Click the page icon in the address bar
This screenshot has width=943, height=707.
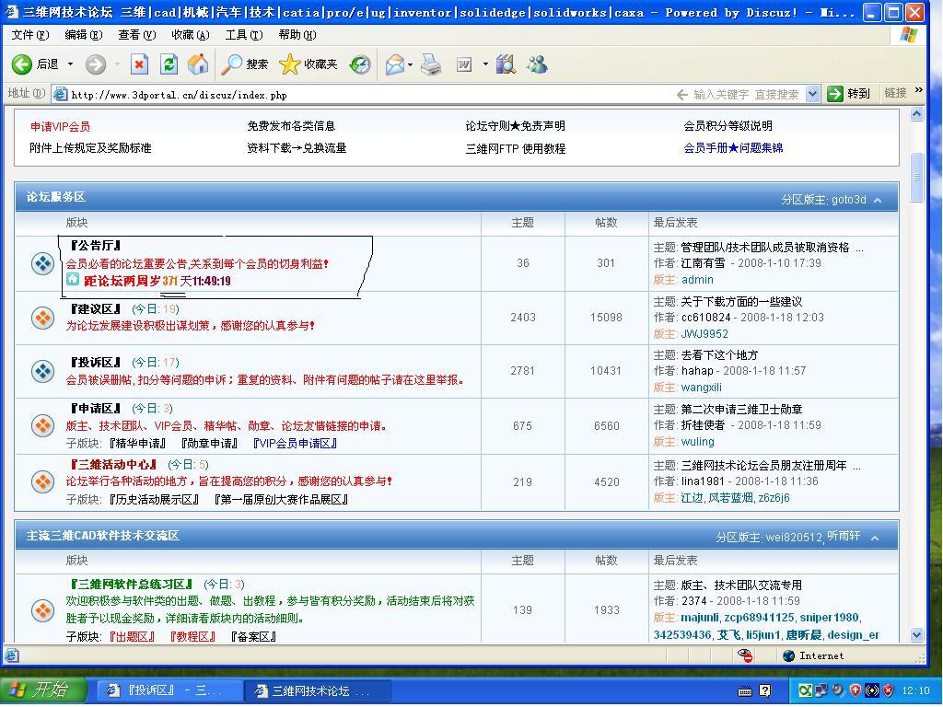pos(60,94)
